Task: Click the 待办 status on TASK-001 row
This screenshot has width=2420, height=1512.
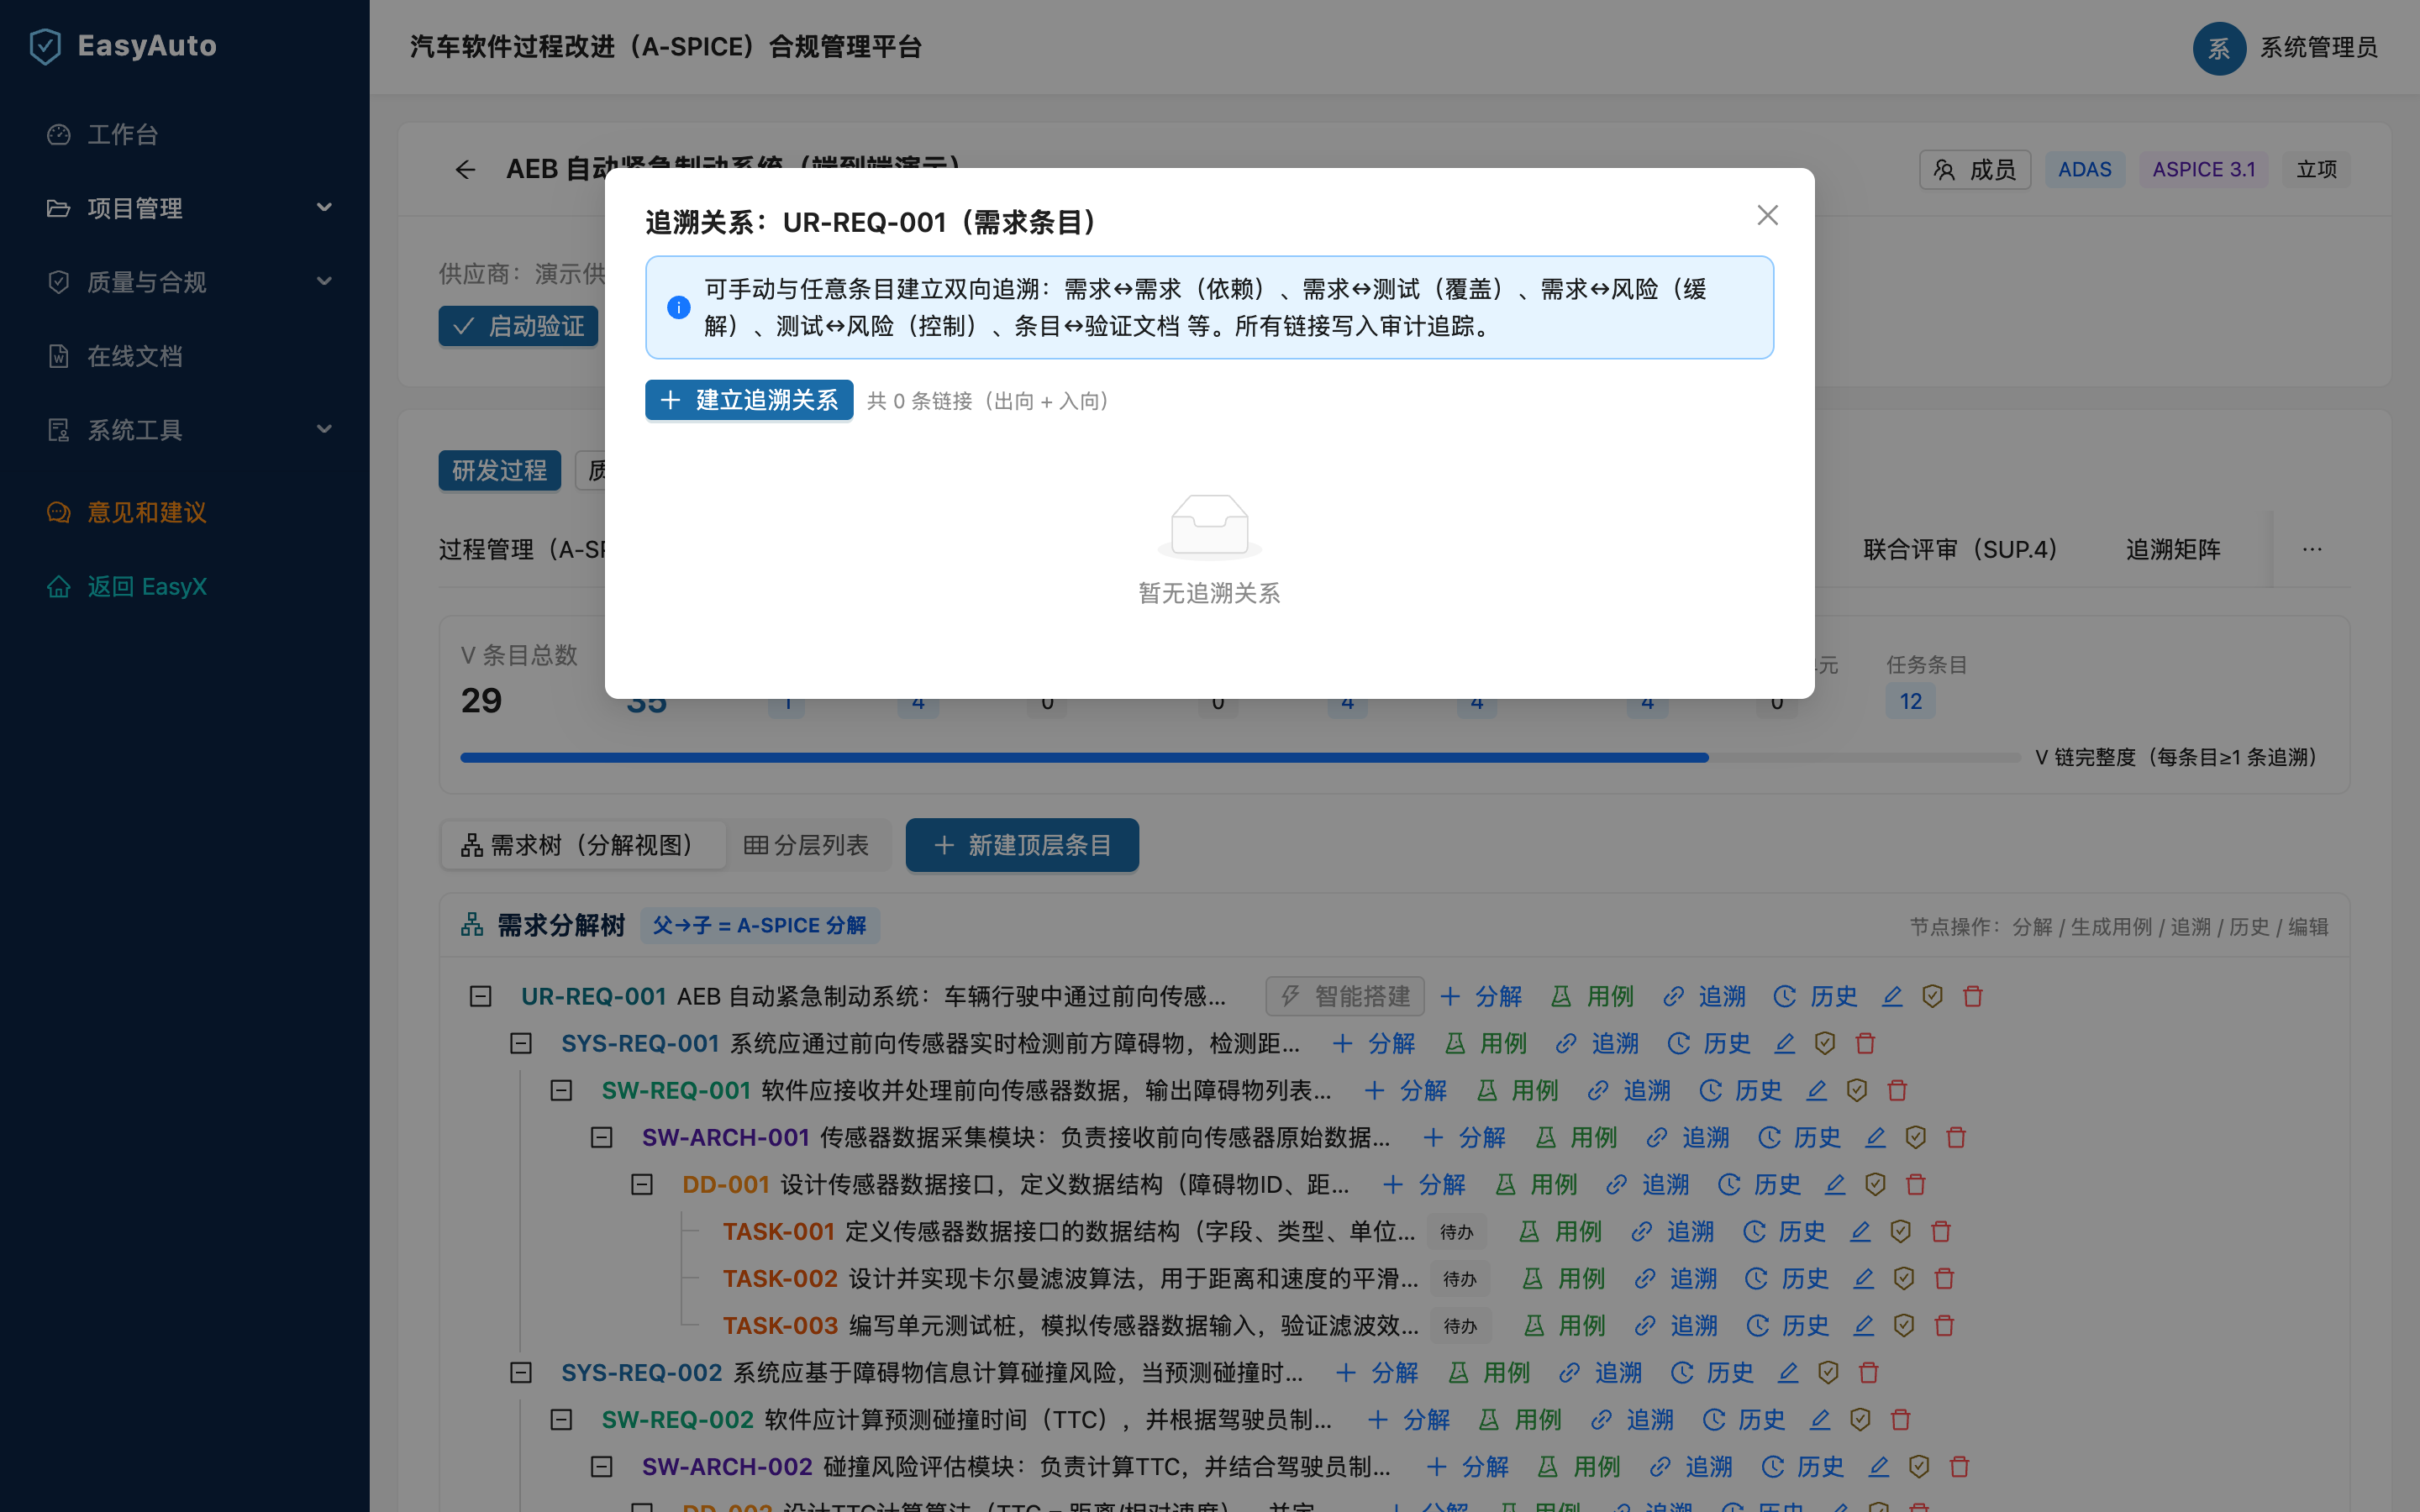Action: pos(1456,1231)
